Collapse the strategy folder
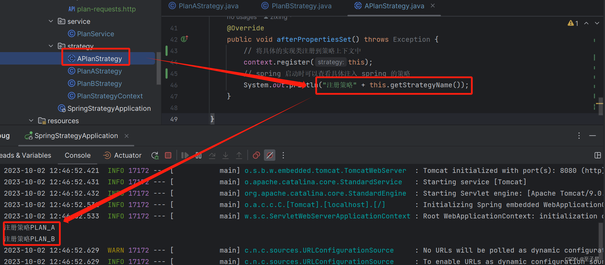Image resolution: width=605 pixels, height=265 pixels. [x=51, y=46]
